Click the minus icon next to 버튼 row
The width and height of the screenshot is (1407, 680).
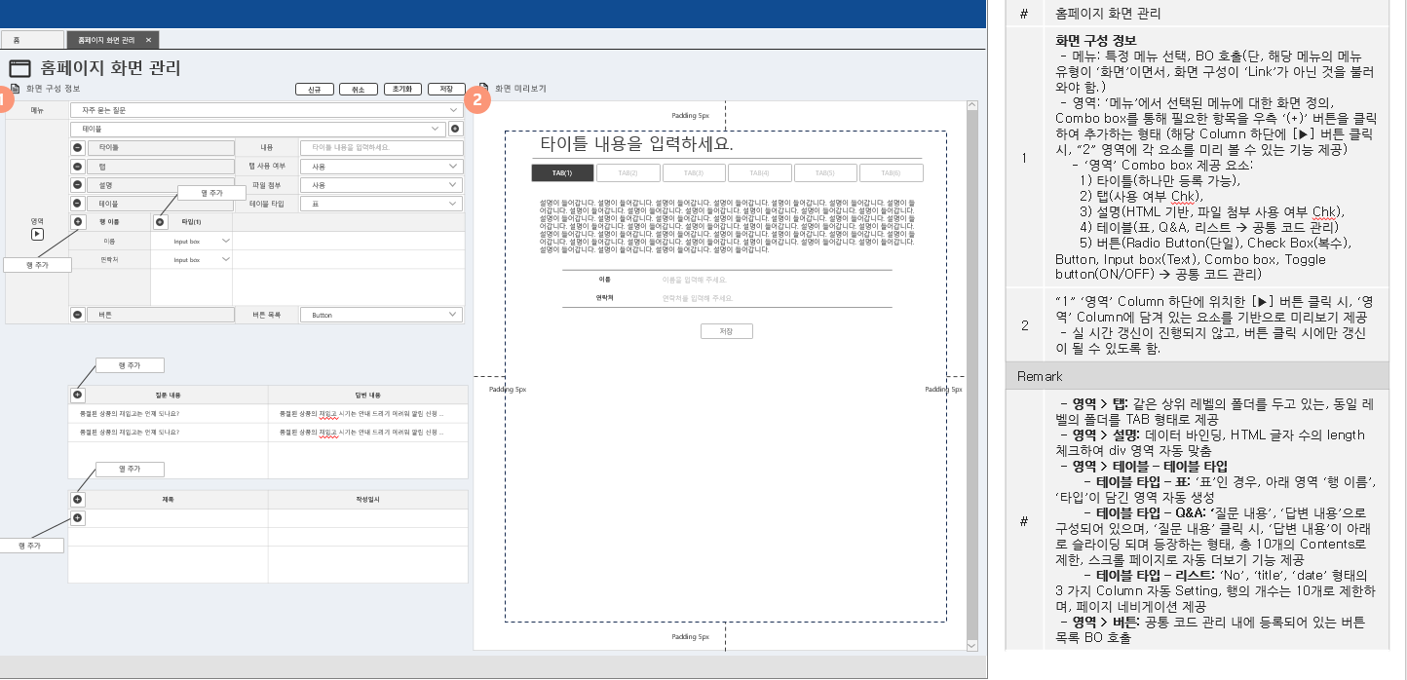coord(78,315)
